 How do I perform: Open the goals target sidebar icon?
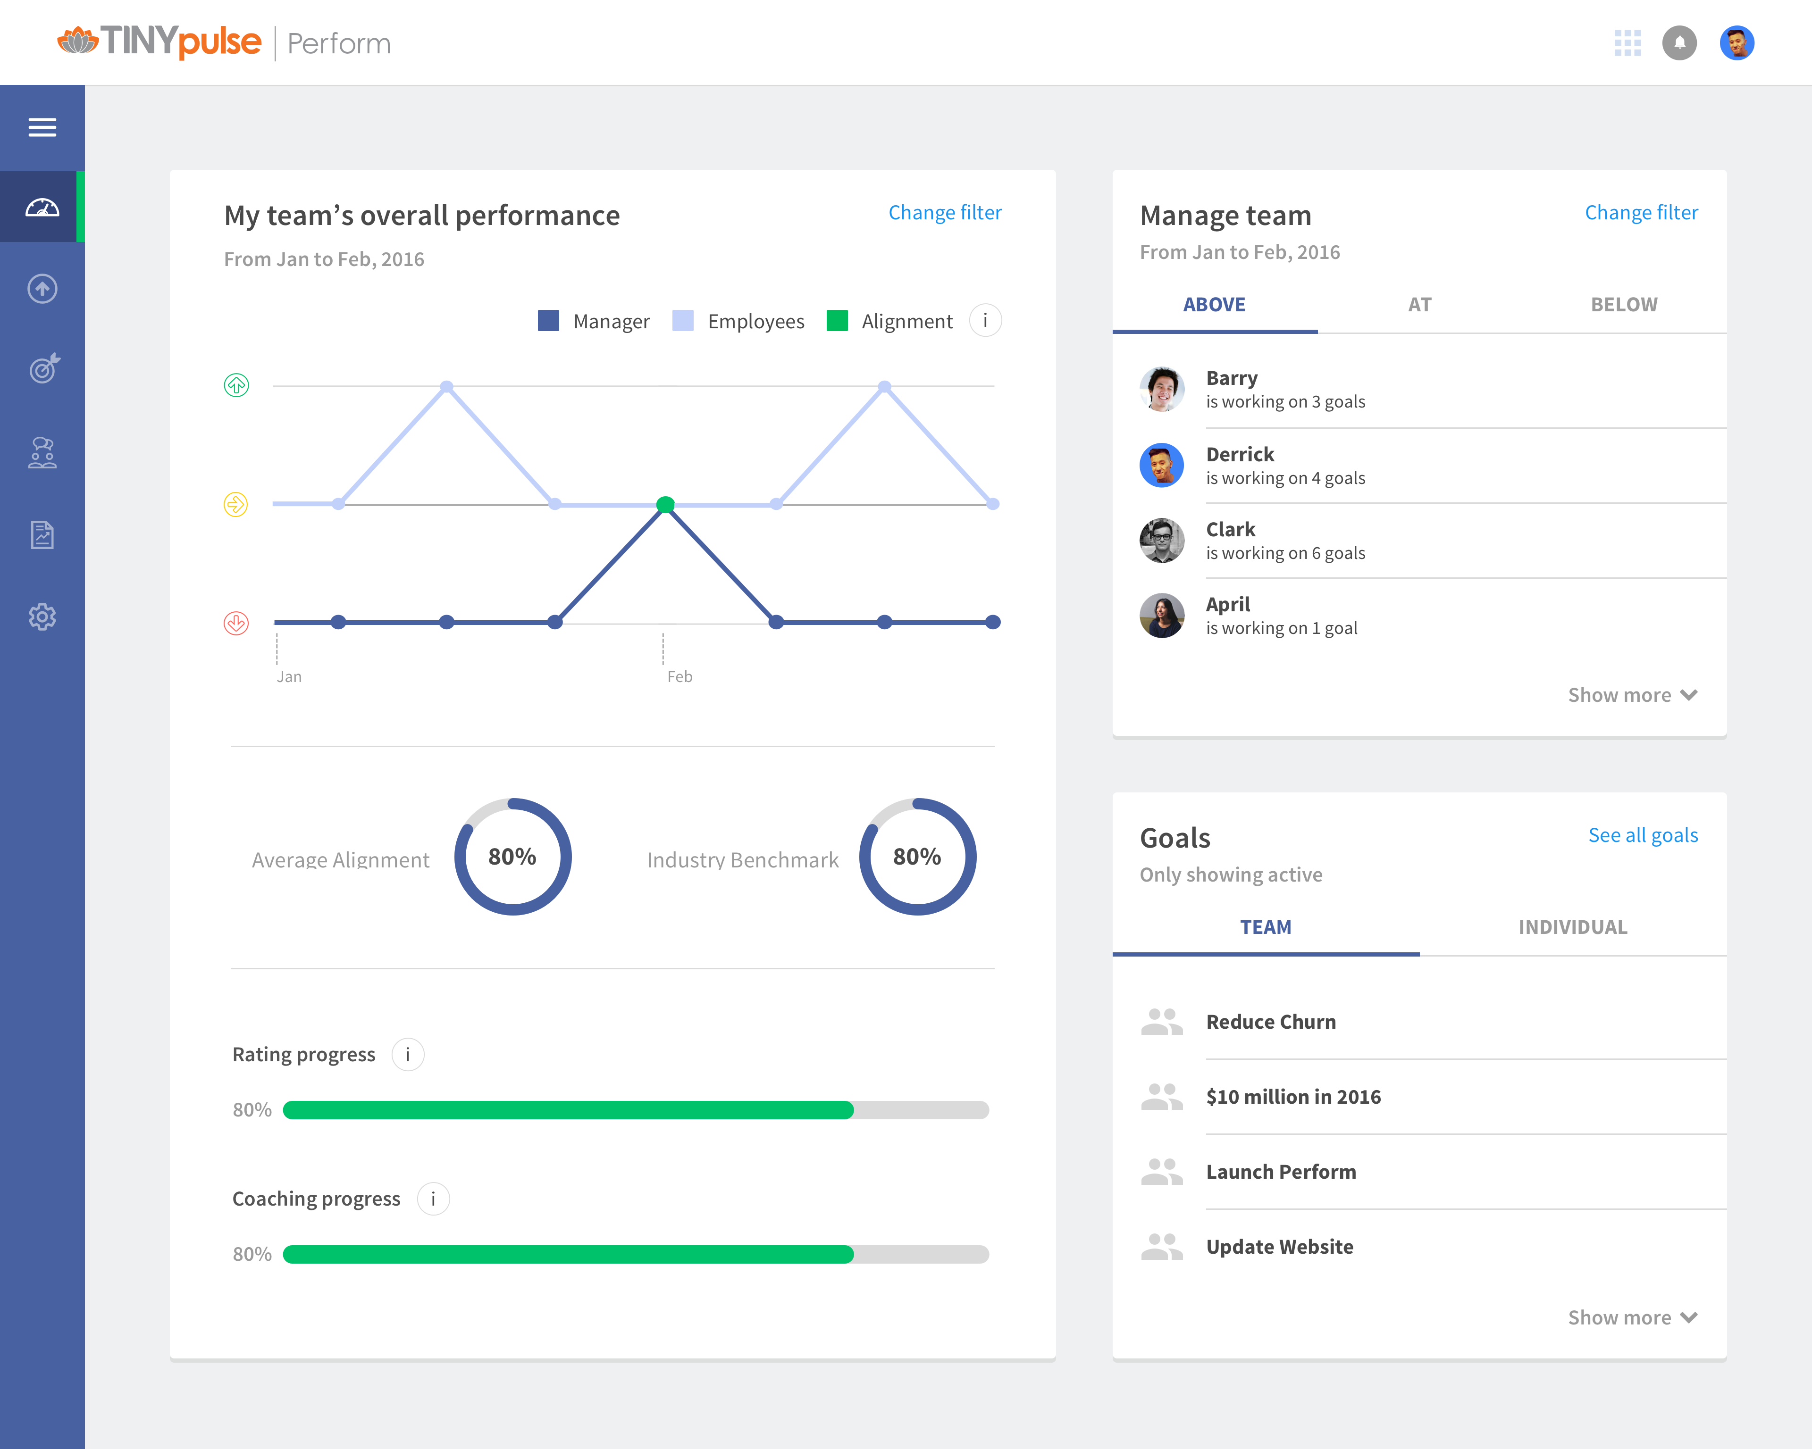tap(44, 369)
